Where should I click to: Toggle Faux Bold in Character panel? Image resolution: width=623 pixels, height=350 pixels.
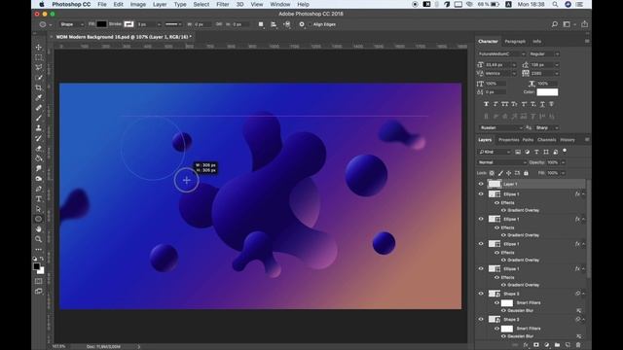[486, 104]
